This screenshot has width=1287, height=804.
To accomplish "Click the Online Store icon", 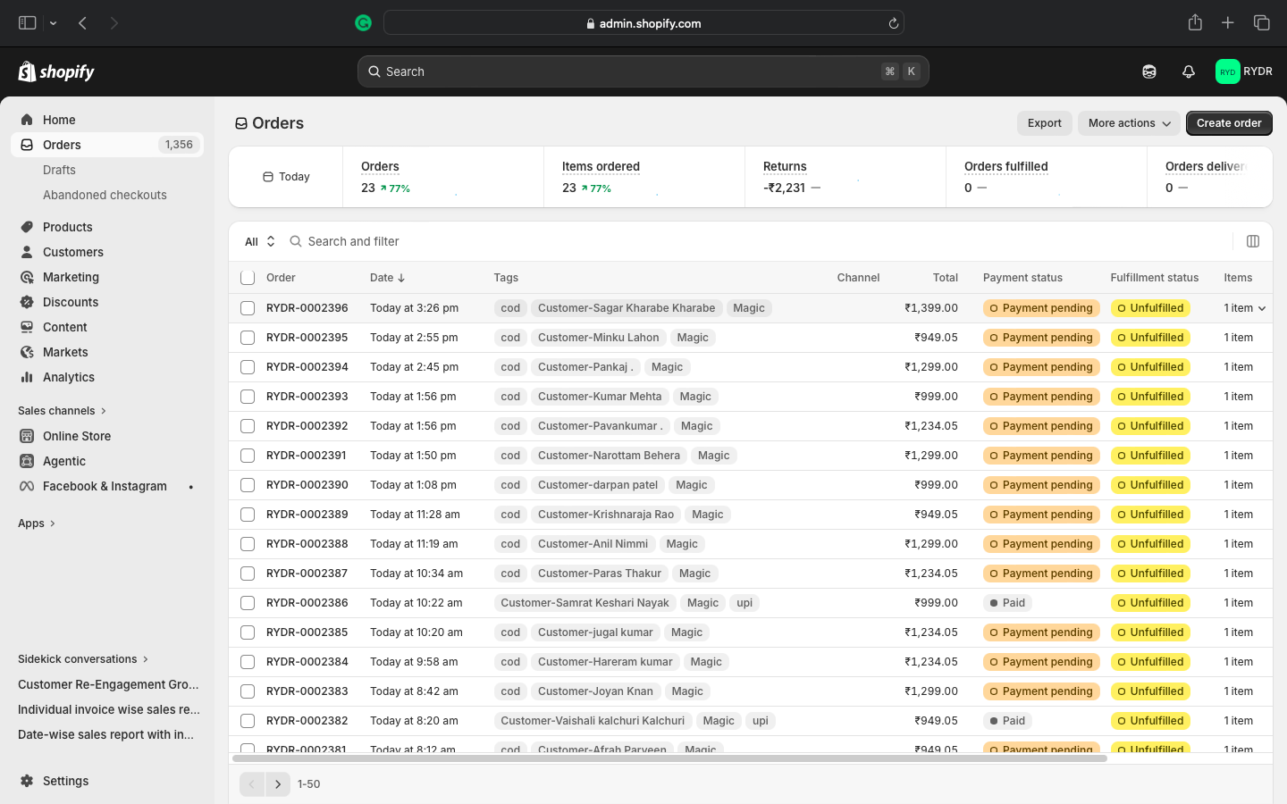I will pyautogui.click(x=27, y=436).
